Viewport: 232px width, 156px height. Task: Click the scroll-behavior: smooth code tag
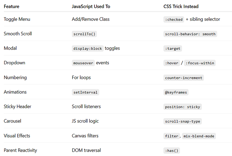pyautogui.click(x=190, y=34)
